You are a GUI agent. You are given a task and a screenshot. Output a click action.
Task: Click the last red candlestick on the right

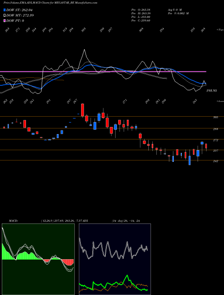[x=206, y=146]
